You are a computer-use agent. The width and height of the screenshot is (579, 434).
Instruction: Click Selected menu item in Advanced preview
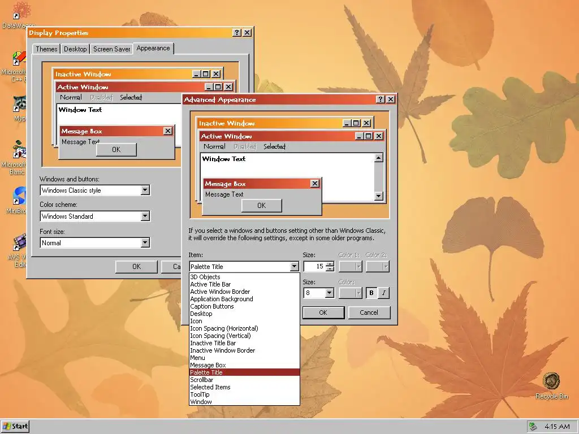click(274, 146)
